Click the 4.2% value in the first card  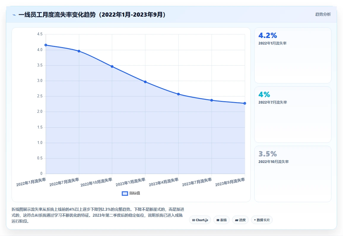pyautogui.click(x=268, y=35)
